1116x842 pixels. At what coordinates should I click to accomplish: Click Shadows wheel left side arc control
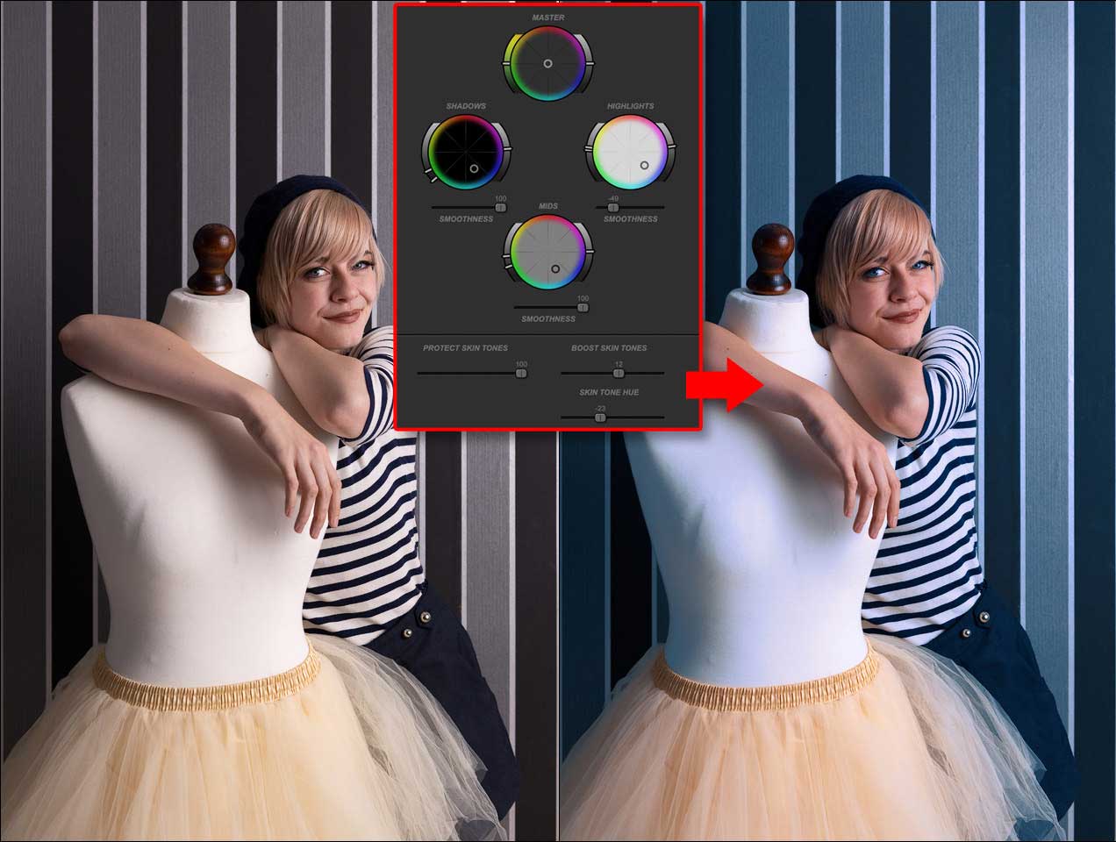coord(425,153)
